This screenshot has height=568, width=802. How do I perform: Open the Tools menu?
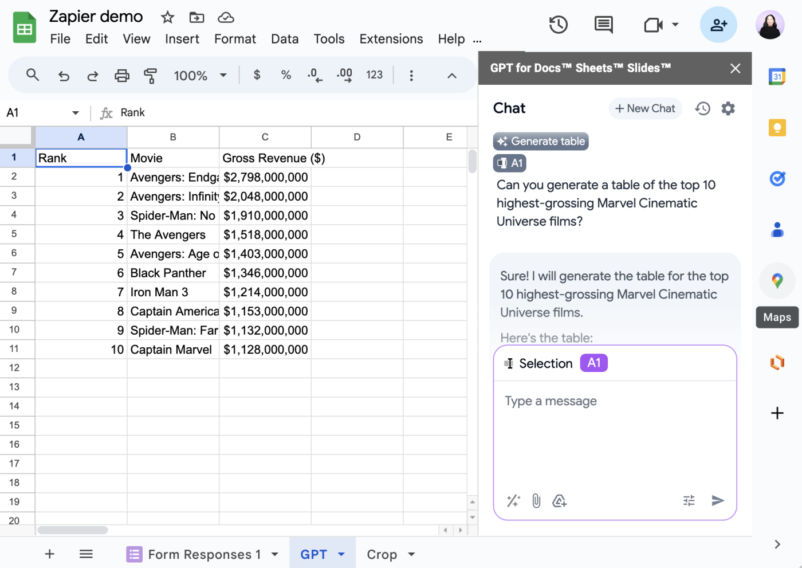click(329, 39)
